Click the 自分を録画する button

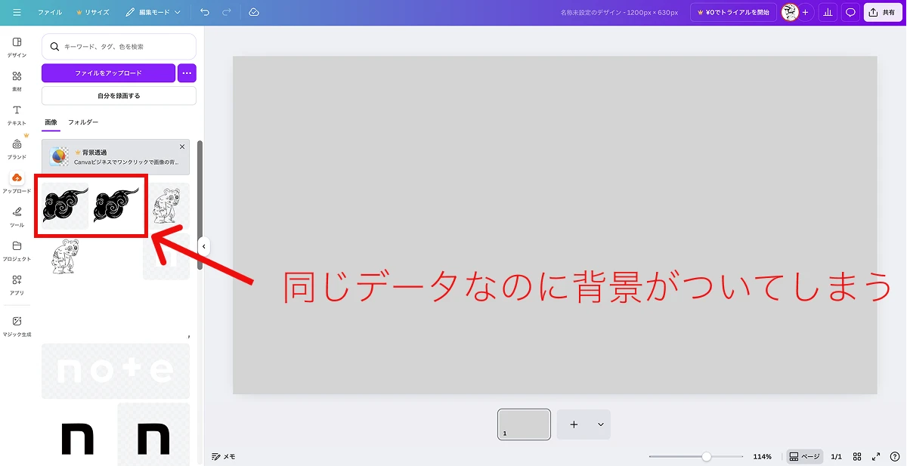click(119, 96)
